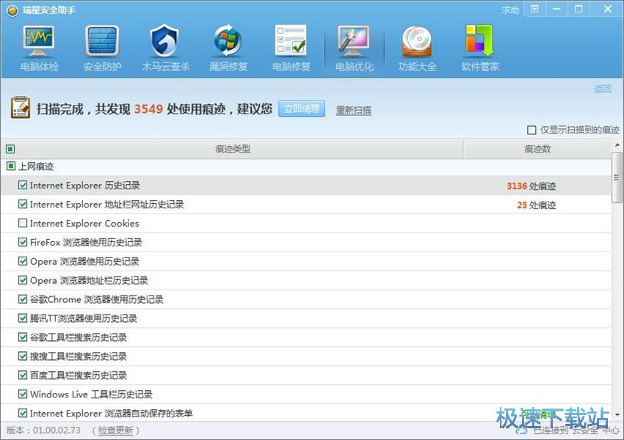
Task: Click the 重新扫描 link
Action: pyautogui.click(x=353, y=110)
